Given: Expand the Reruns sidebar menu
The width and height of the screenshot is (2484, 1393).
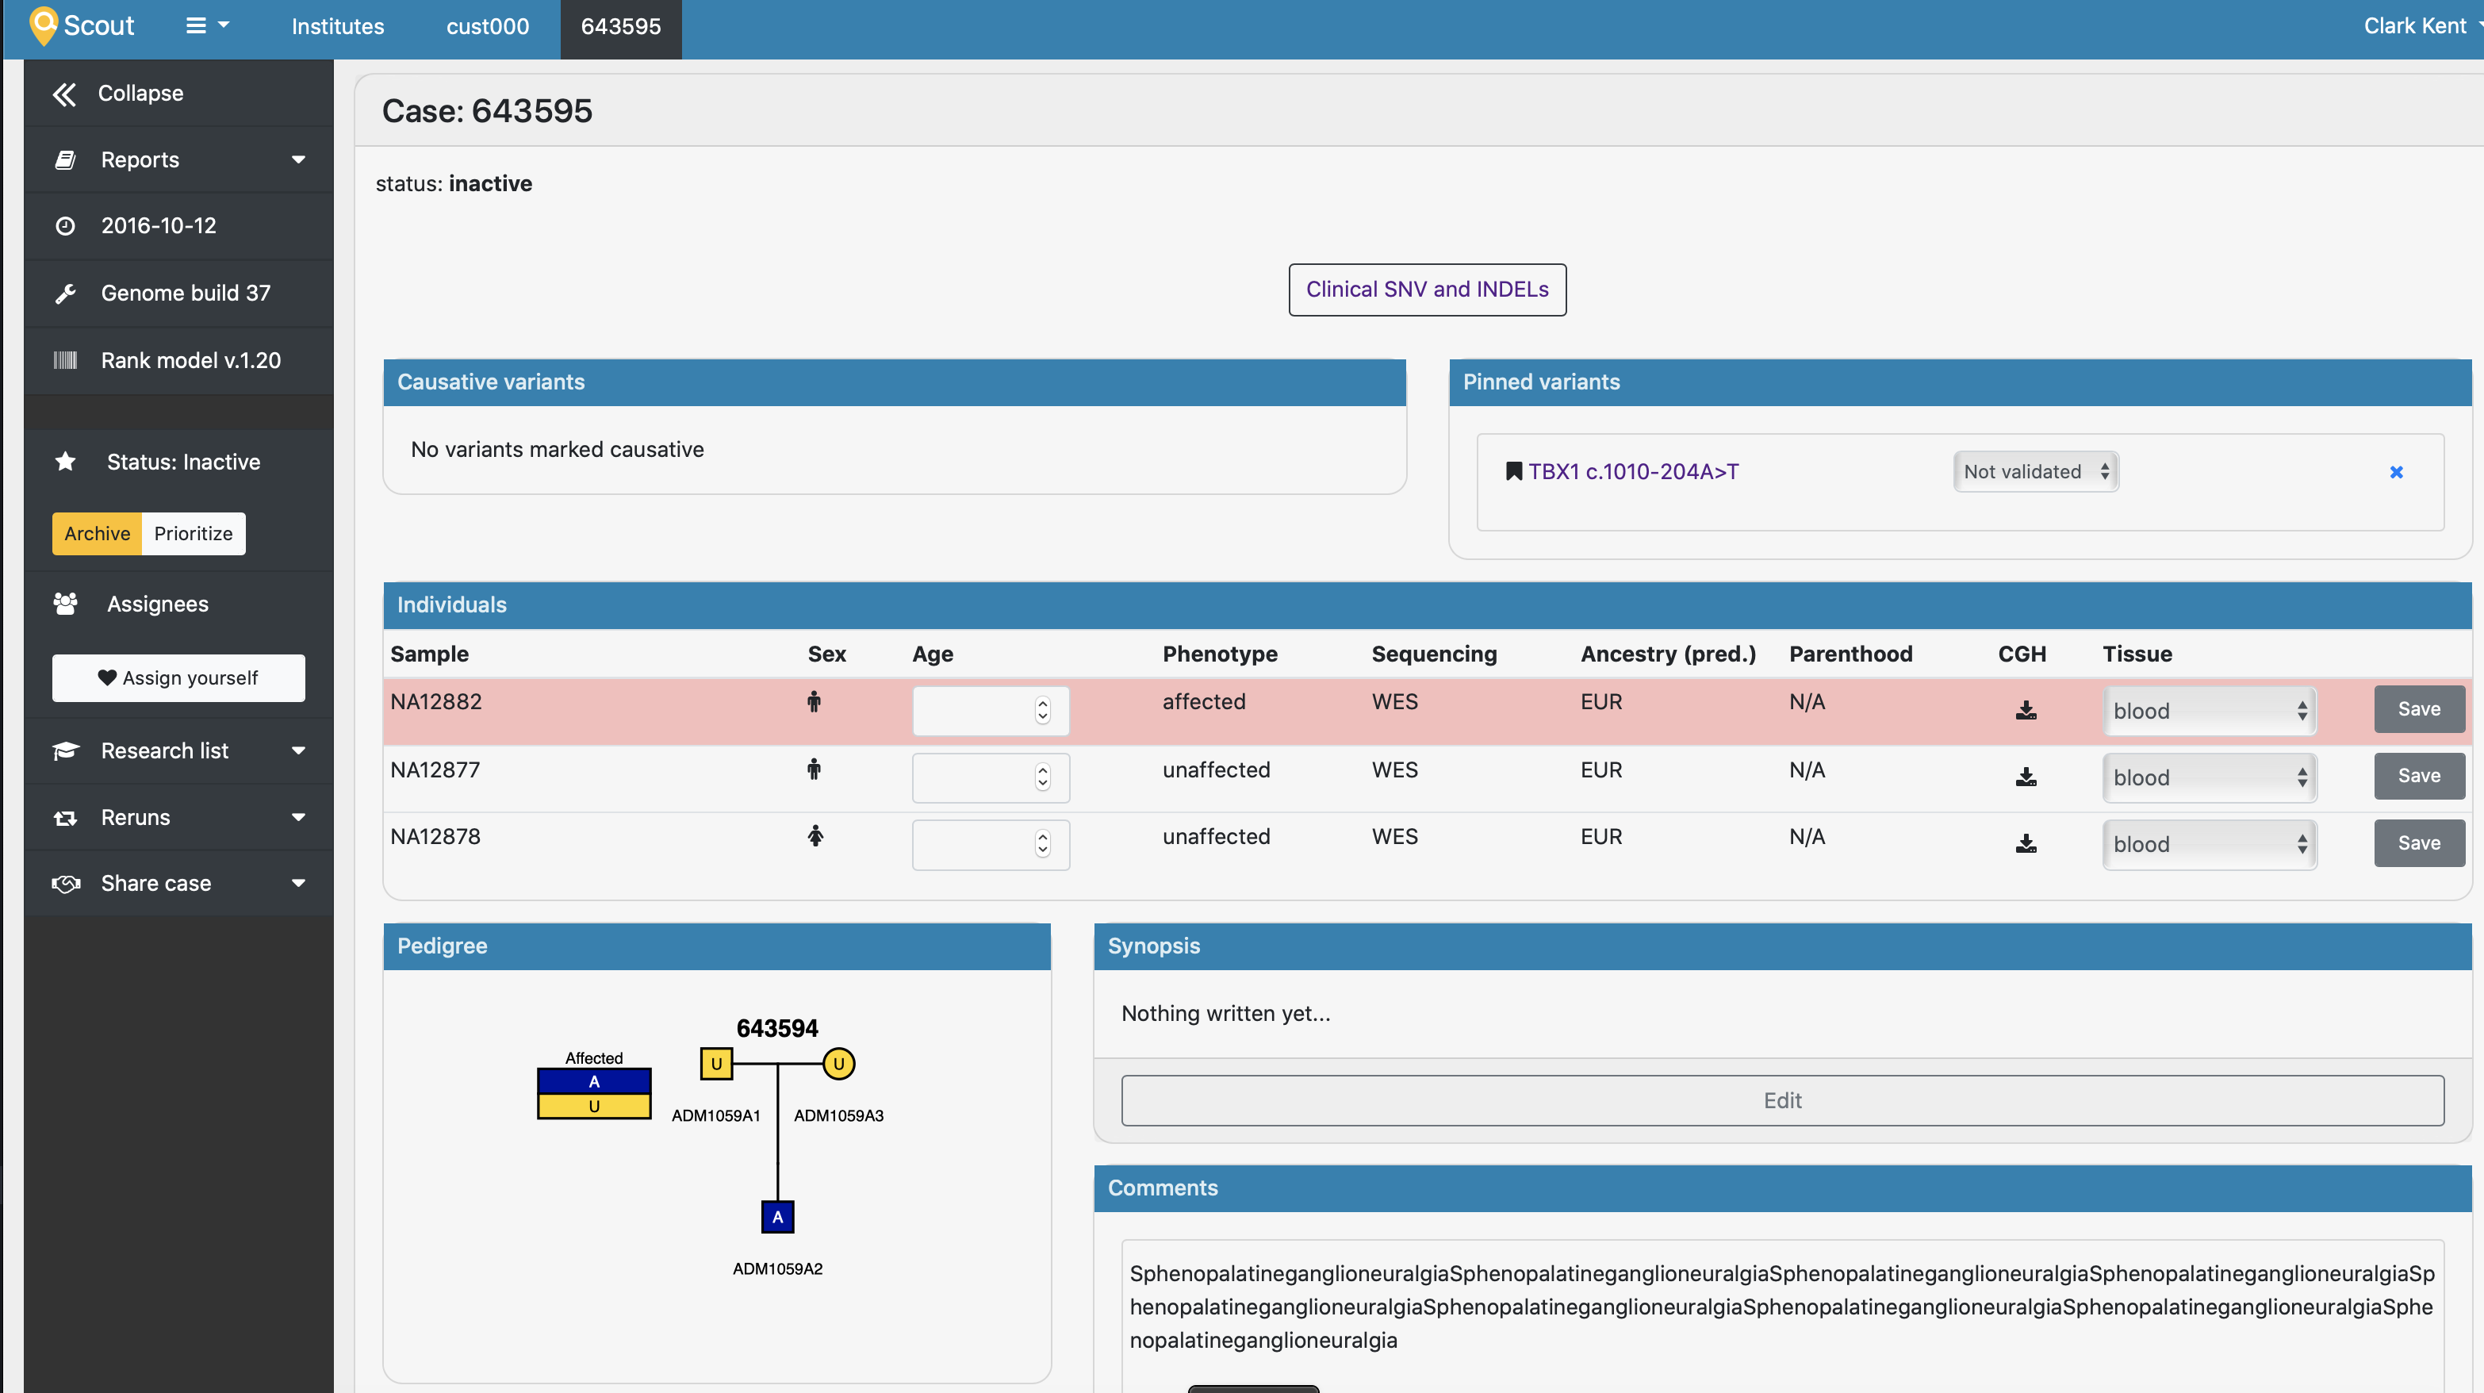Looking at the screenshot, I should pos(179,817).
